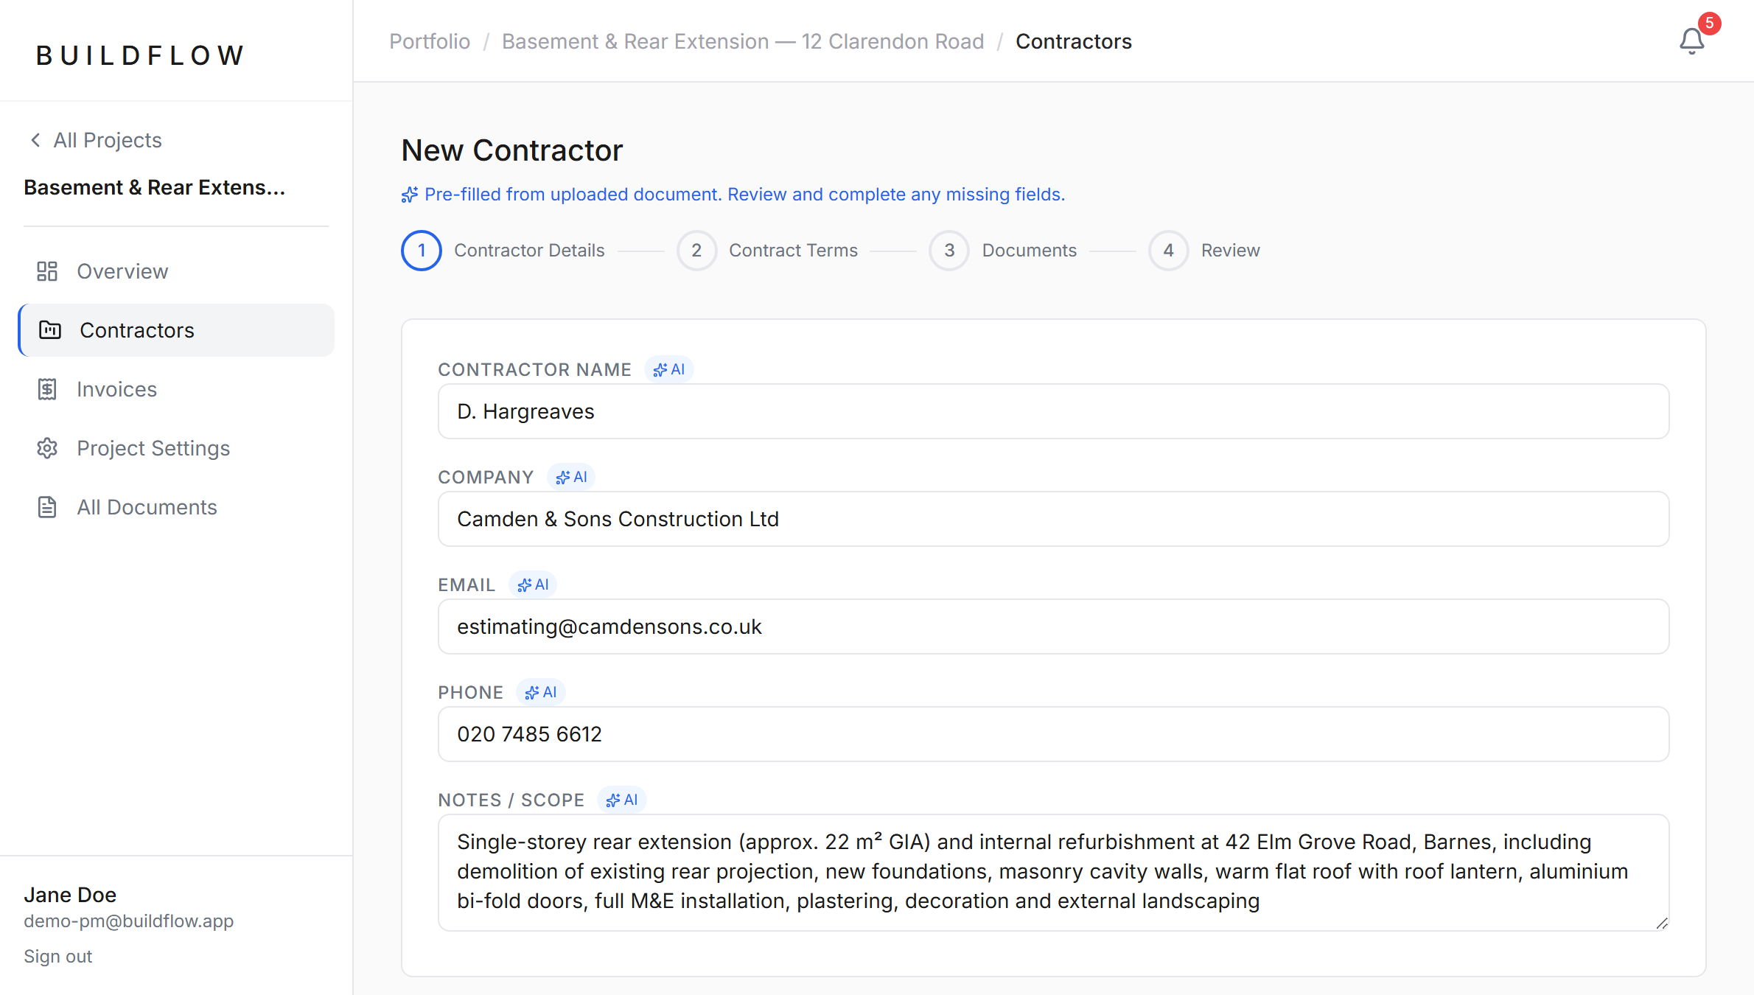Click Sign out

click(57, 956)
